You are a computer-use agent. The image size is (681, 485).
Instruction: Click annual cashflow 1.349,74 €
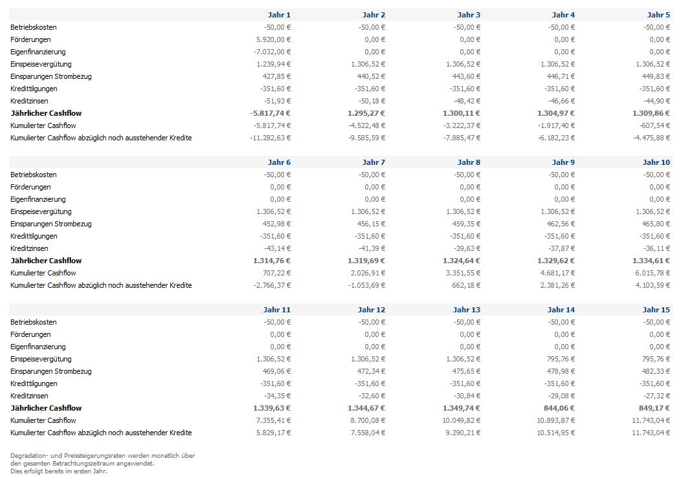click(x=462, y=408)
